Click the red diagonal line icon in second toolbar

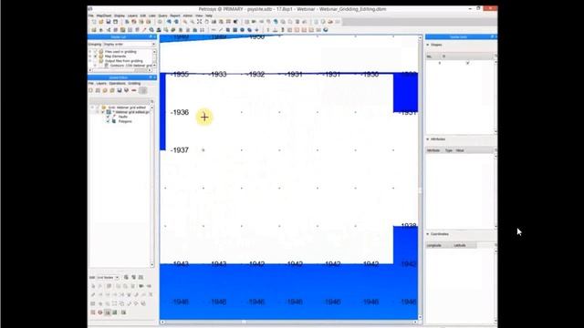(x=144, y=30)
